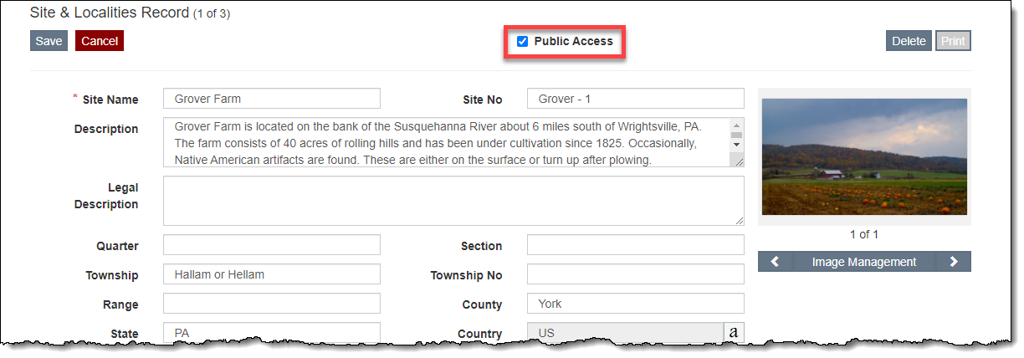Click the Site No field
The image size is (1024, 358).
[635, 99]
